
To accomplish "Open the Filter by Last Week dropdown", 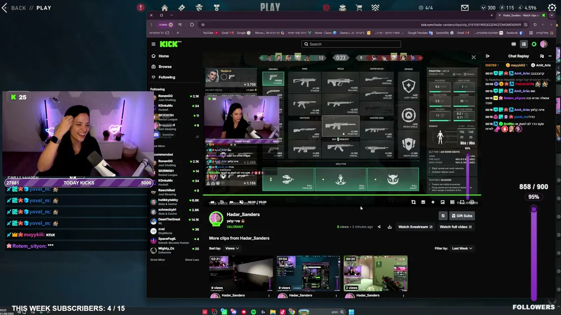I will pyautogui.click(x=462, y=248).
